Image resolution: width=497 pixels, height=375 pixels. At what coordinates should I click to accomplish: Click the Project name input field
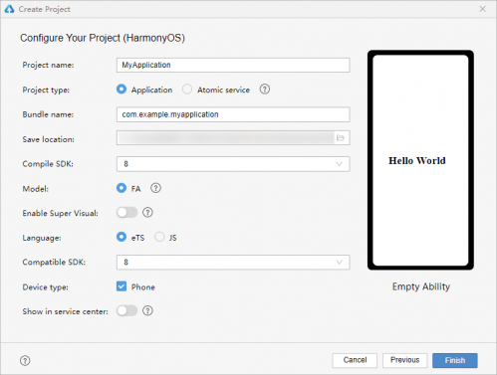pyautogui.click(x=233, y=65)
